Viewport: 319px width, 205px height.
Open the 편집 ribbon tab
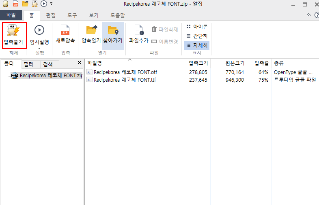coord(51,15)
